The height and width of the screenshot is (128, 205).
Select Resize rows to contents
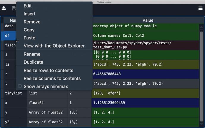[48, 70]
